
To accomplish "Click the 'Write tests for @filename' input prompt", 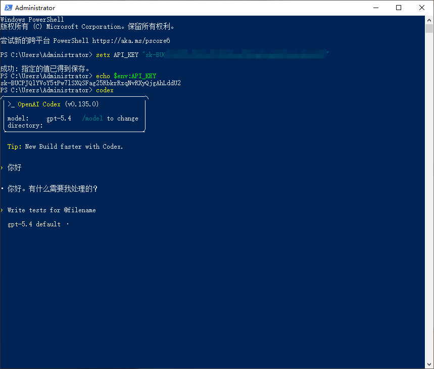I will (x=52, y=210).
